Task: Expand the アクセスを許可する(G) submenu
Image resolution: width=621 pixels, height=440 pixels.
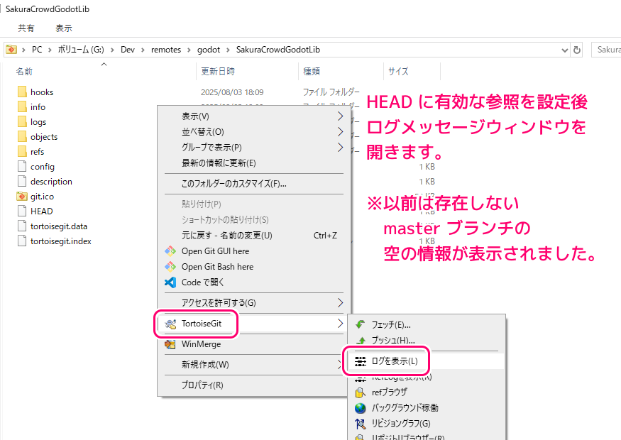Action: (340, 303)
